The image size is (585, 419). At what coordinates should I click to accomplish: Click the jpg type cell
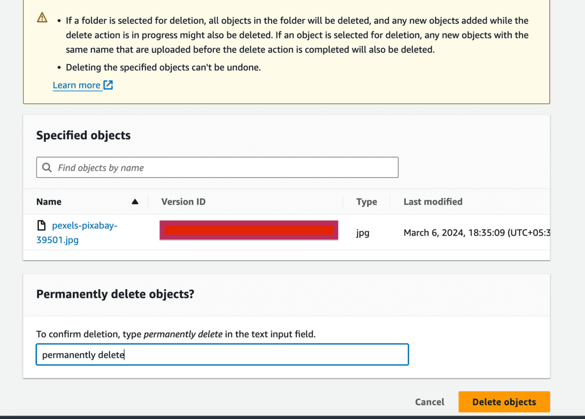[x=363, y=232]
